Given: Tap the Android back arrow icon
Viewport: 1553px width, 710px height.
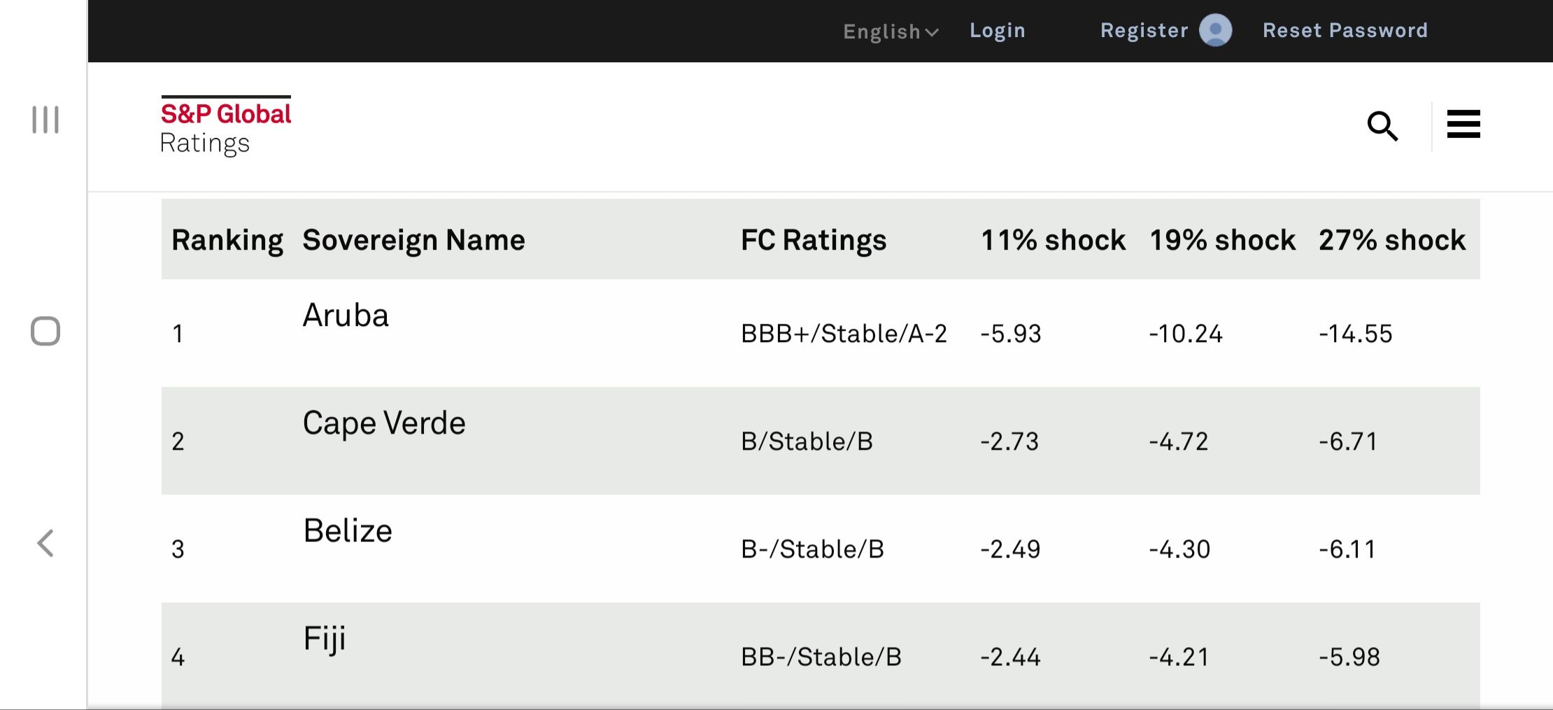Looking at the screenshot, I should pyautogui.click(x=45, y=543).
